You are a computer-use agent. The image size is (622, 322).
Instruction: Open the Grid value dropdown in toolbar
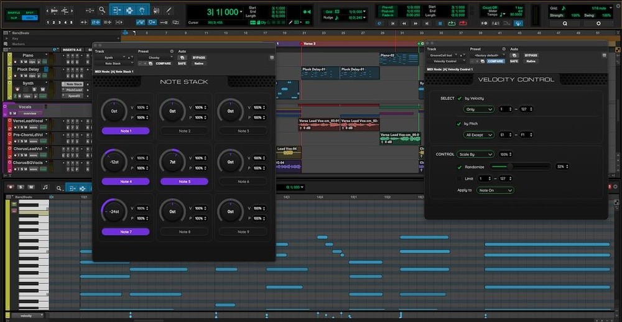tap(364, 11)
